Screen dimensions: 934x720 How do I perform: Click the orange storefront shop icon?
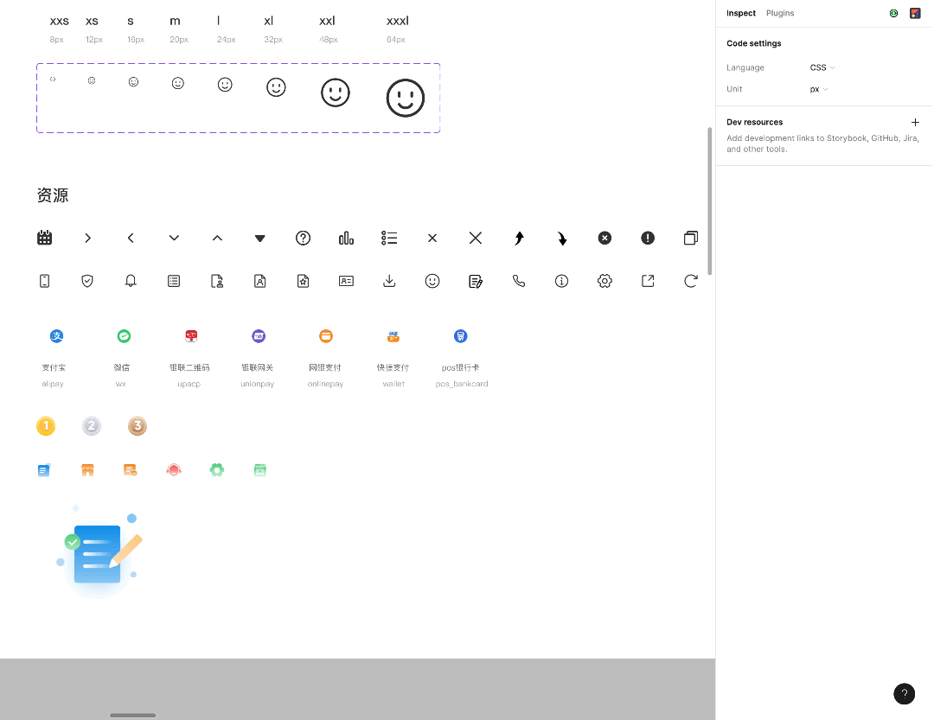click(x=87, y=470)
